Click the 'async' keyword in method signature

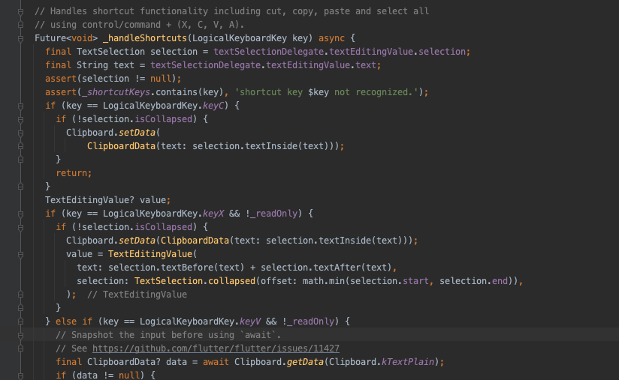click(331, 38)
